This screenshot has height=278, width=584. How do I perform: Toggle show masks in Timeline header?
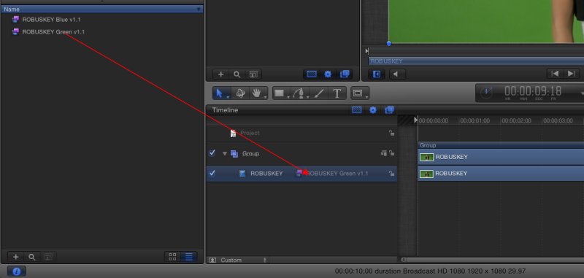[357, 109]
